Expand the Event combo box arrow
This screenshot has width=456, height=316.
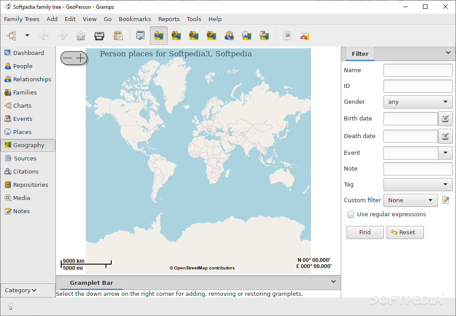pos(445,153)
